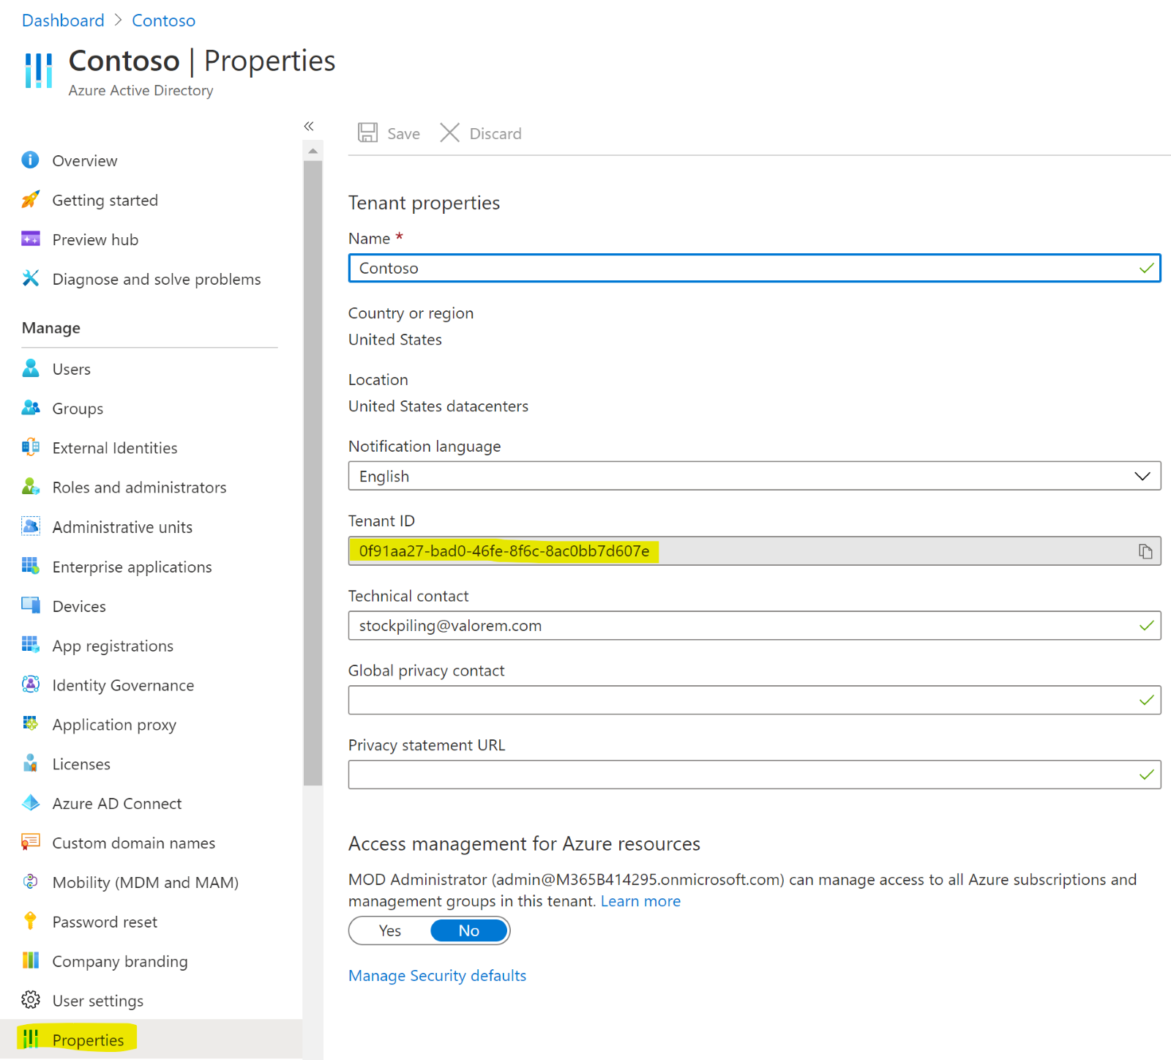Screen dimensions: 1171x1060
Task: Click the External Identities icon
Action: click(30, 447)
